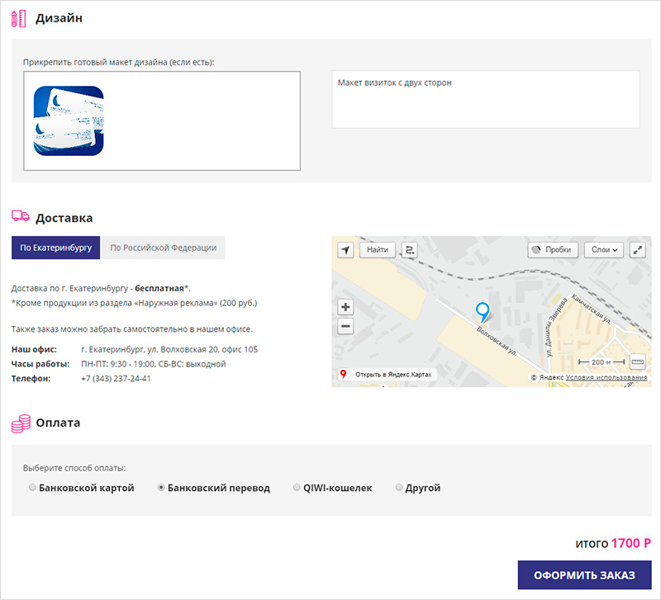Open the Слои layers dropdown
Image resolution: width=661 pixels, height=600 pixels.
pos(606,250)
